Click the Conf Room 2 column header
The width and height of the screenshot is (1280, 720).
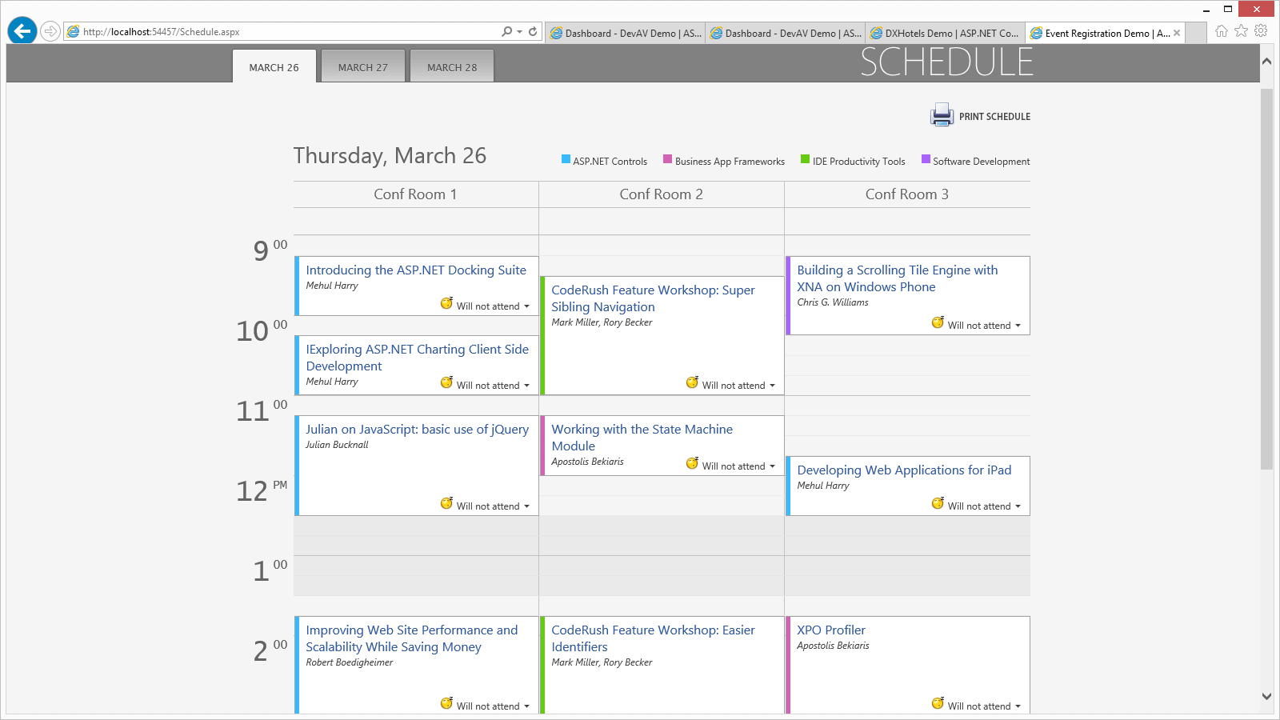click(x=661, y=194)
